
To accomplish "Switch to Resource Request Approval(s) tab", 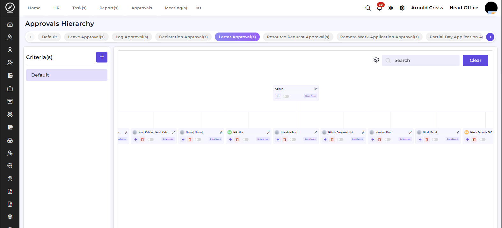I will (298, 37).
